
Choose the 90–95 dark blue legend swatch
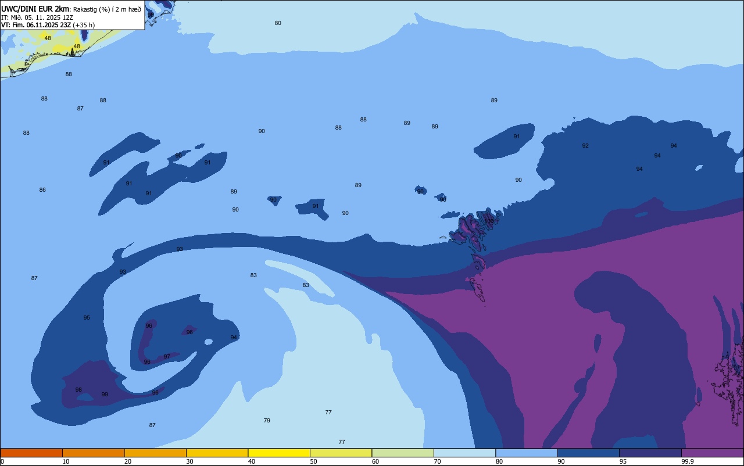point(588,453)
